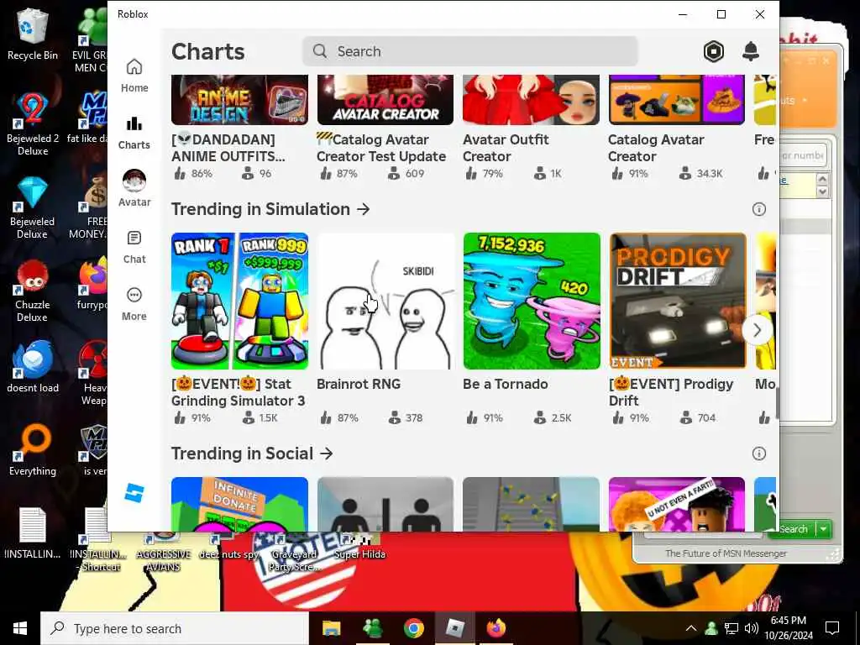Screen dimensions: 860x645
Task: Open Google Chrome from the taskbar
Action: click(x=414, y=628)
